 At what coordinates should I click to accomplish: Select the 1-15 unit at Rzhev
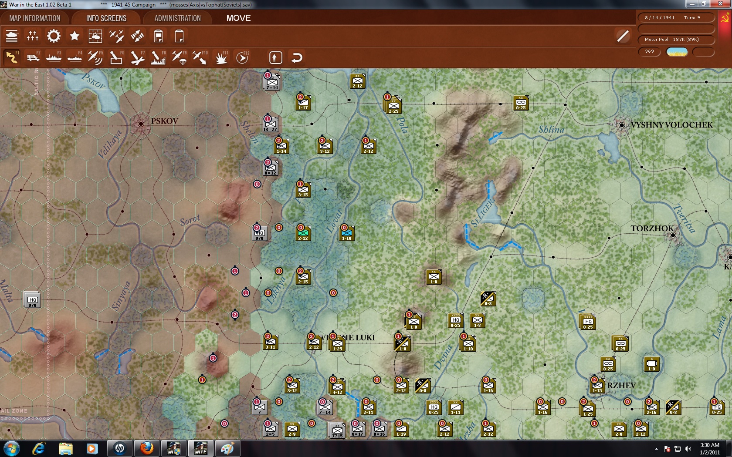597,385
